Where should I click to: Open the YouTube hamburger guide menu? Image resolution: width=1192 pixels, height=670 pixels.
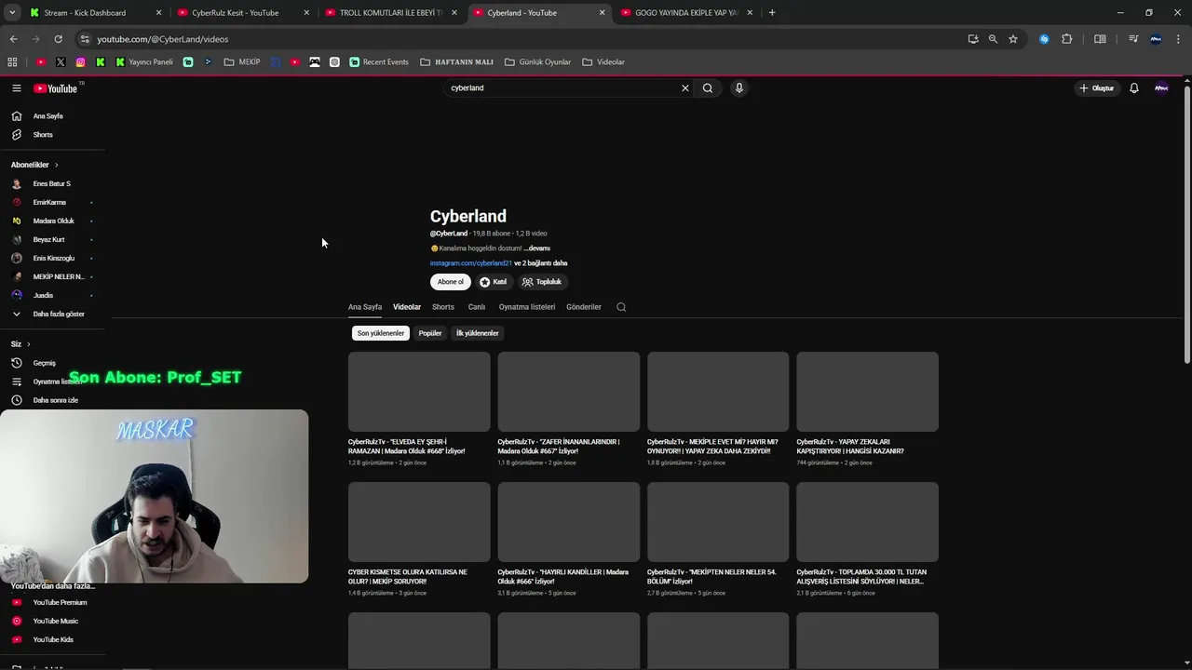(16, 88)
